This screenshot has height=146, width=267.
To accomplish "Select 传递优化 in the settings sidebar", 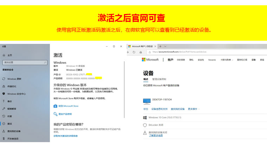I will (x=12, y=86).
